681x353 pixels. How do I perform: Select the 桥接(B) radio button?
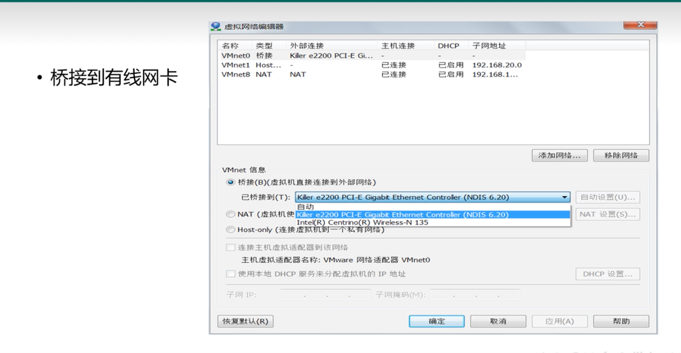pyautogui.click(x=231, y=182)
